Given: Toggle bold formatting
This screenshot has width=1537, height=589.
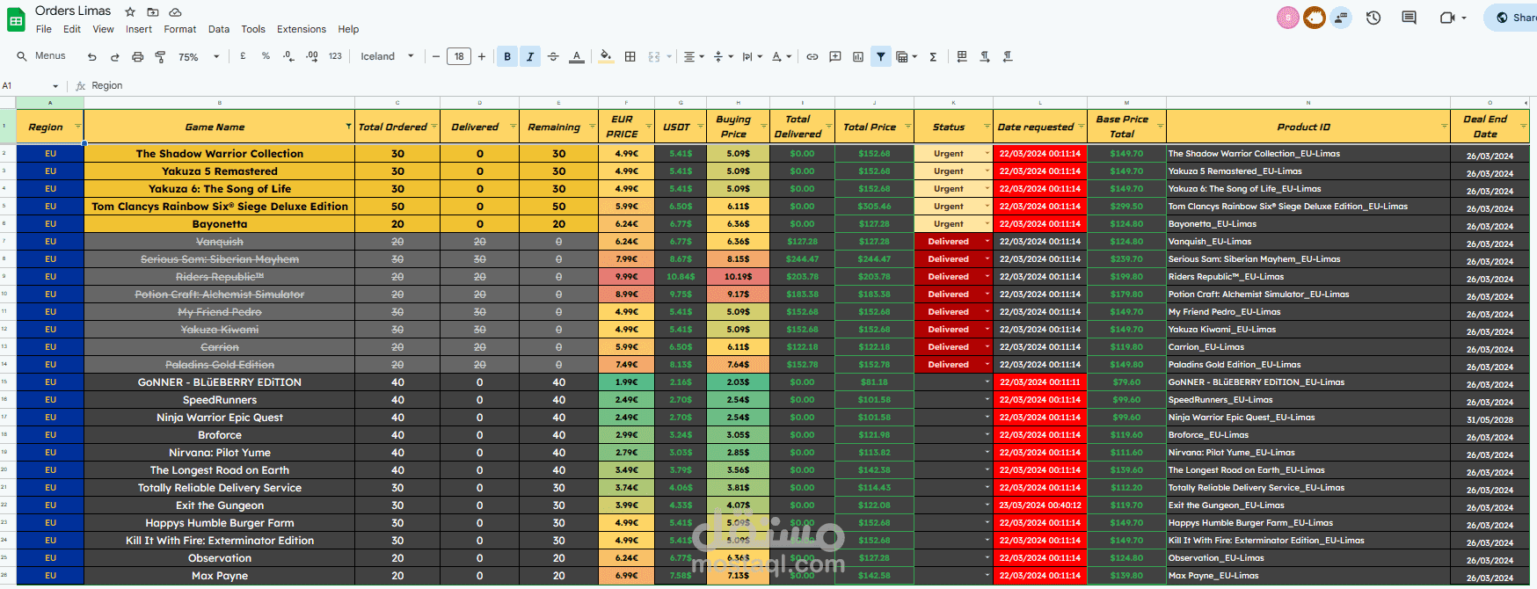Looking at the screenshot, I should [x=507, y=56].
